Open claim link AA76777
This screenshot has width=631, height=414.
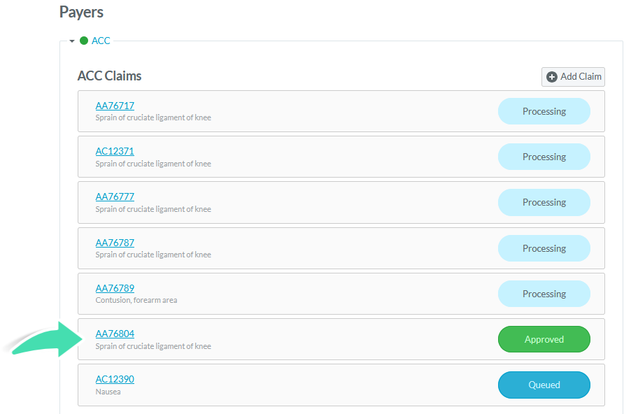pyautogui.click(x=115, y=197)
